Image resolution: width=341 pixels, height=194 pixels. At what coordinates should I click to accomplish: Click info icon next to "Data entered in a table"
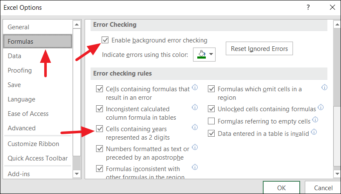(x=314, y=132)
